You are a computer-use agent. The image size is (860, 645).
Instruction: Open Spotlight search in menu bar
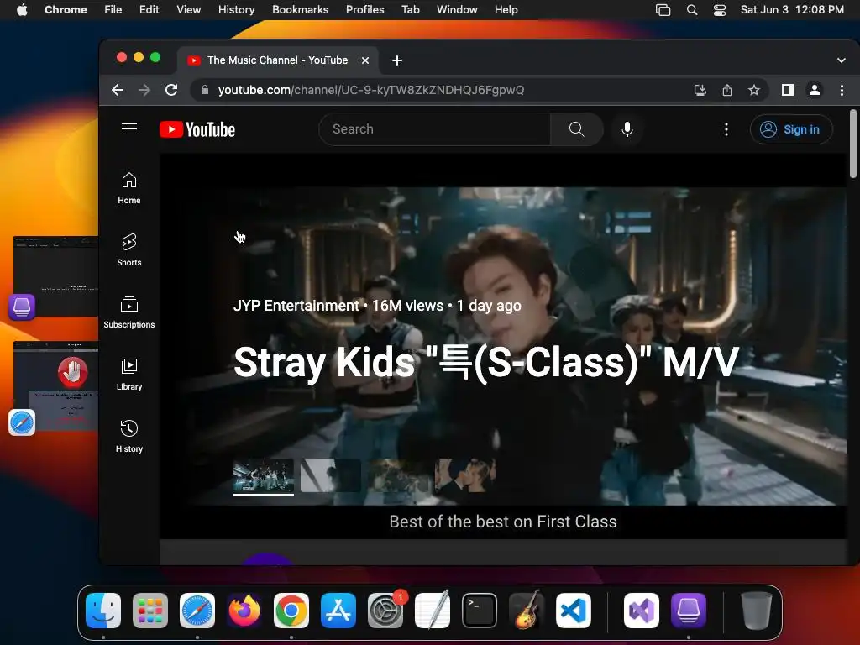692,10
